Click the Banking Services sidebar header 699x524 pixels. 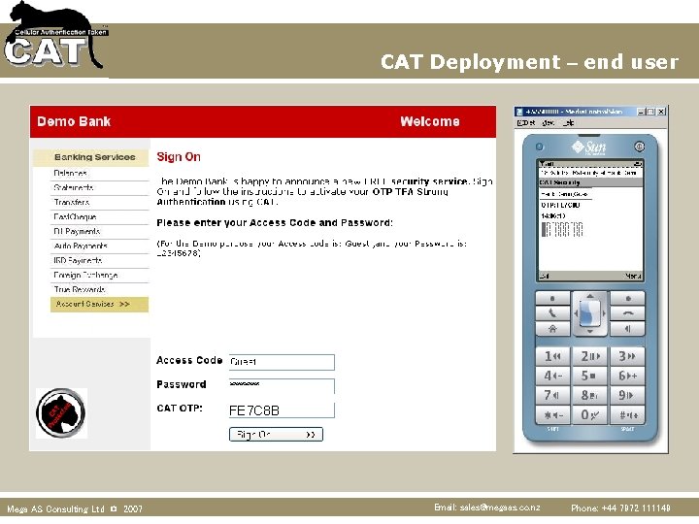pos(91,157)
